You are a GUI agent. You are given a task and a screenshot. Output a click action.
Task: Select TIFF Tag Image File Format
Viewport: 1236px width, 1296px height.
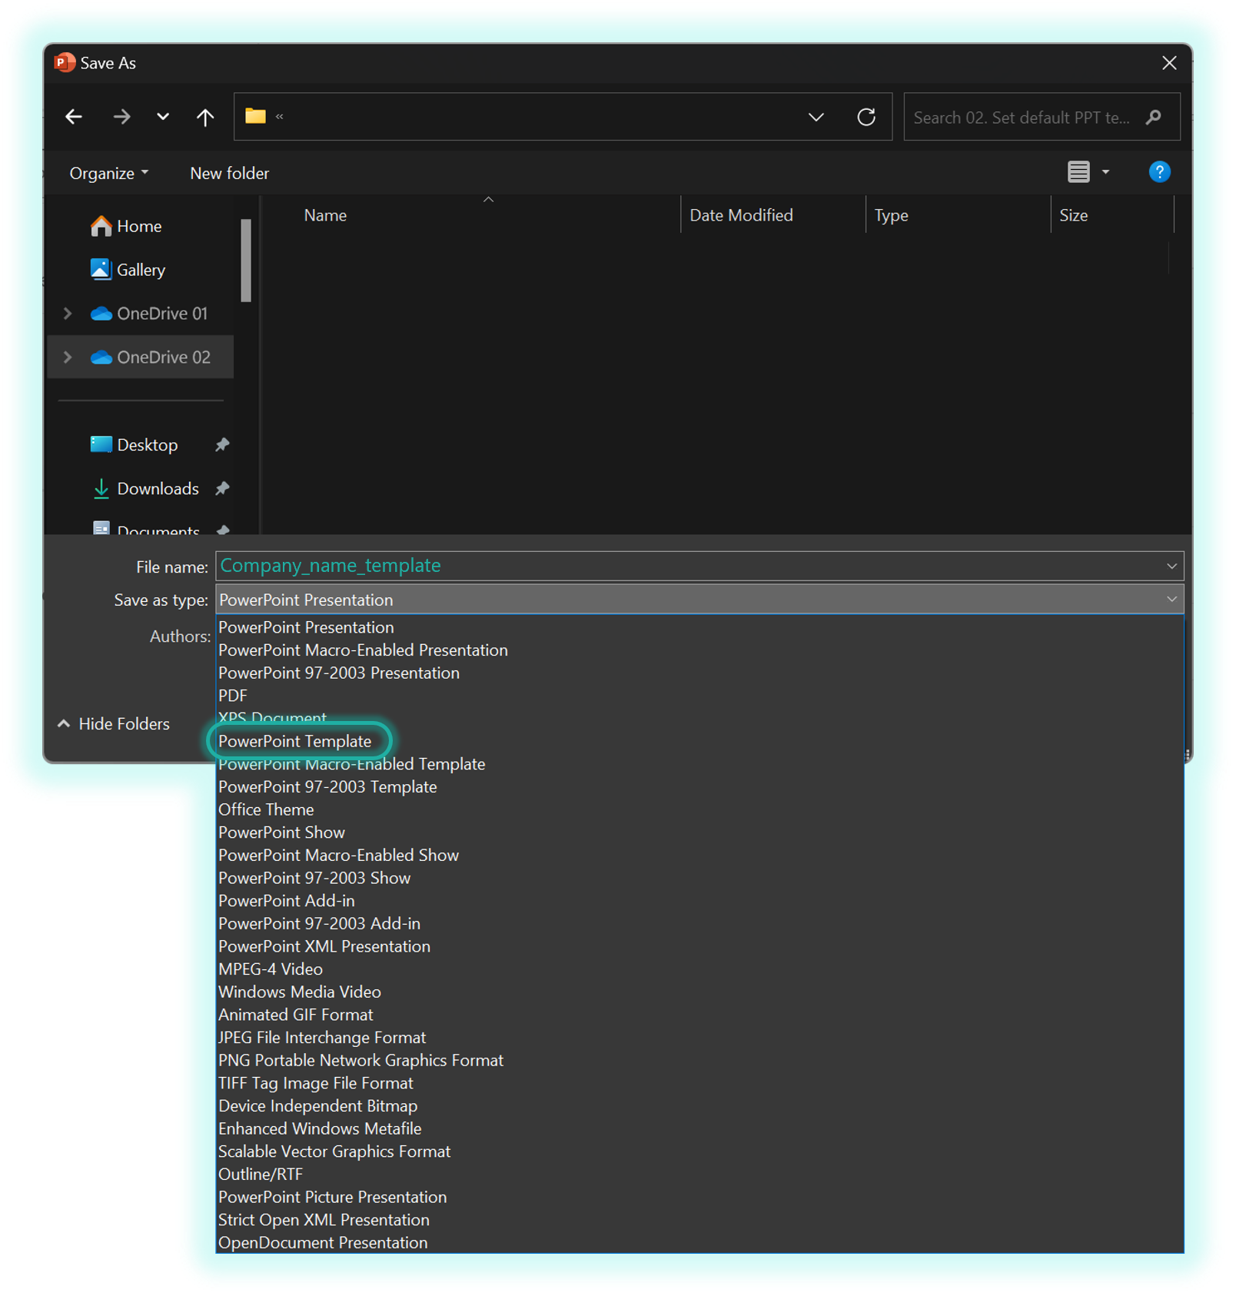pyautogui.click(x=699, y=1084)
